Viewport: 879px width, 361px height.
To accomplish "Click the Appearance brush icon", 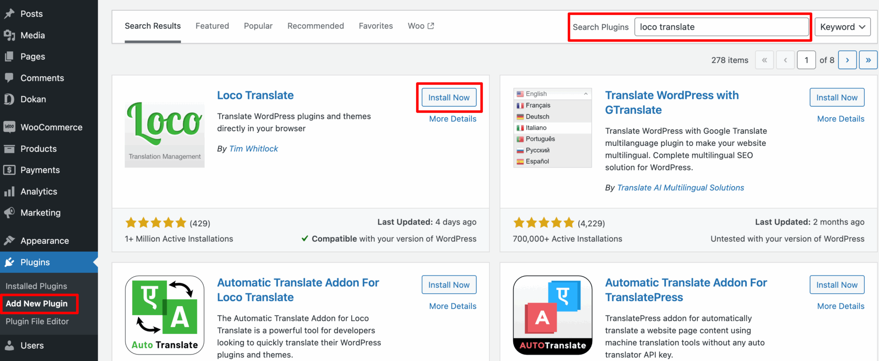I will click(x=9, y=241).
